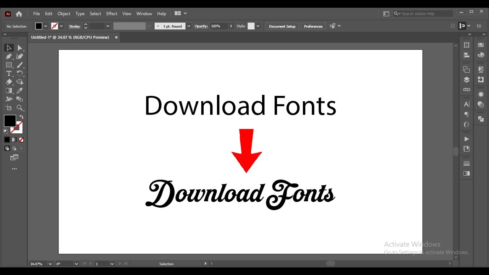Click the Opacity label link
489x275 pixels.
click(201, 26)
